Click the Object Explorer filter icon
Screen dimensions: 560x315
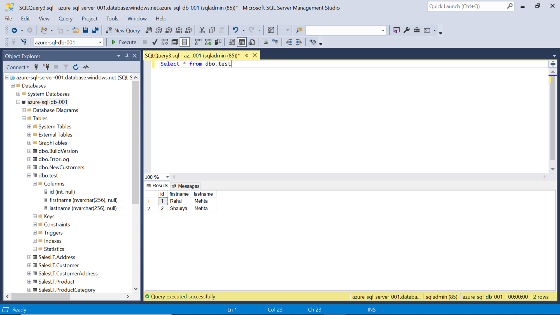[x=66, y=67]
